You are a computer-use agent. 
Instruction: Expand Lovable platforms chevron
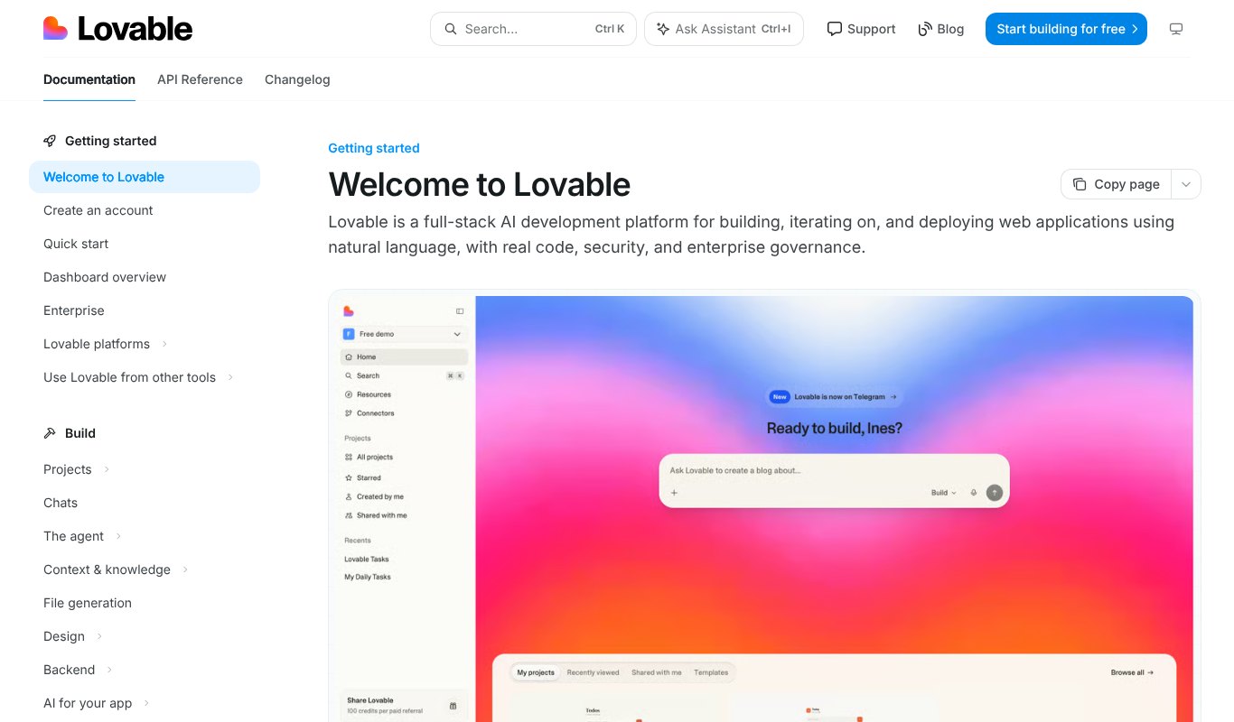[164, 344]
